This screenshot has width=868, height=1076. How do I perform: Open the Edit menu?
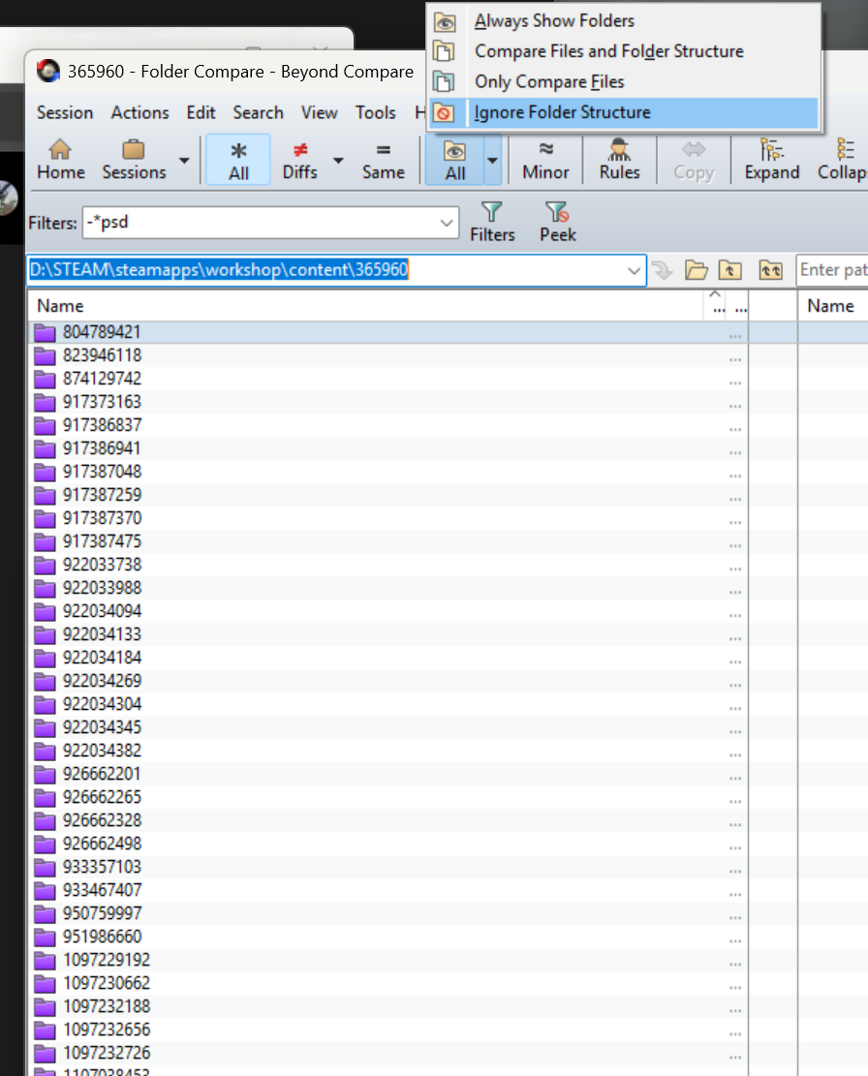pos(201,112)
